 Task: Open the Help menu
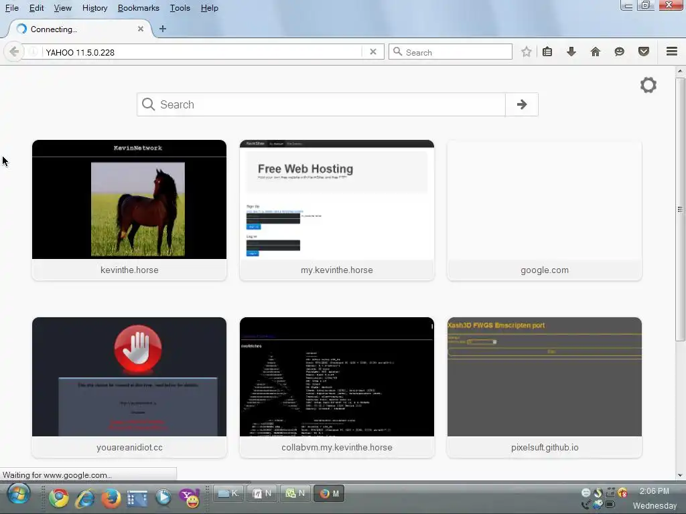(209, 8)
